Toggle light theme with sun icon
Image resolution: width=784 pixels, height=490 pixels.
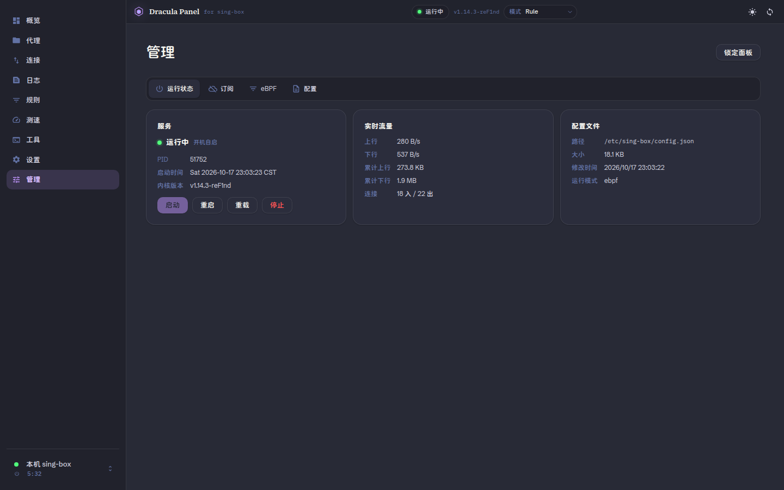click(752, 12)
